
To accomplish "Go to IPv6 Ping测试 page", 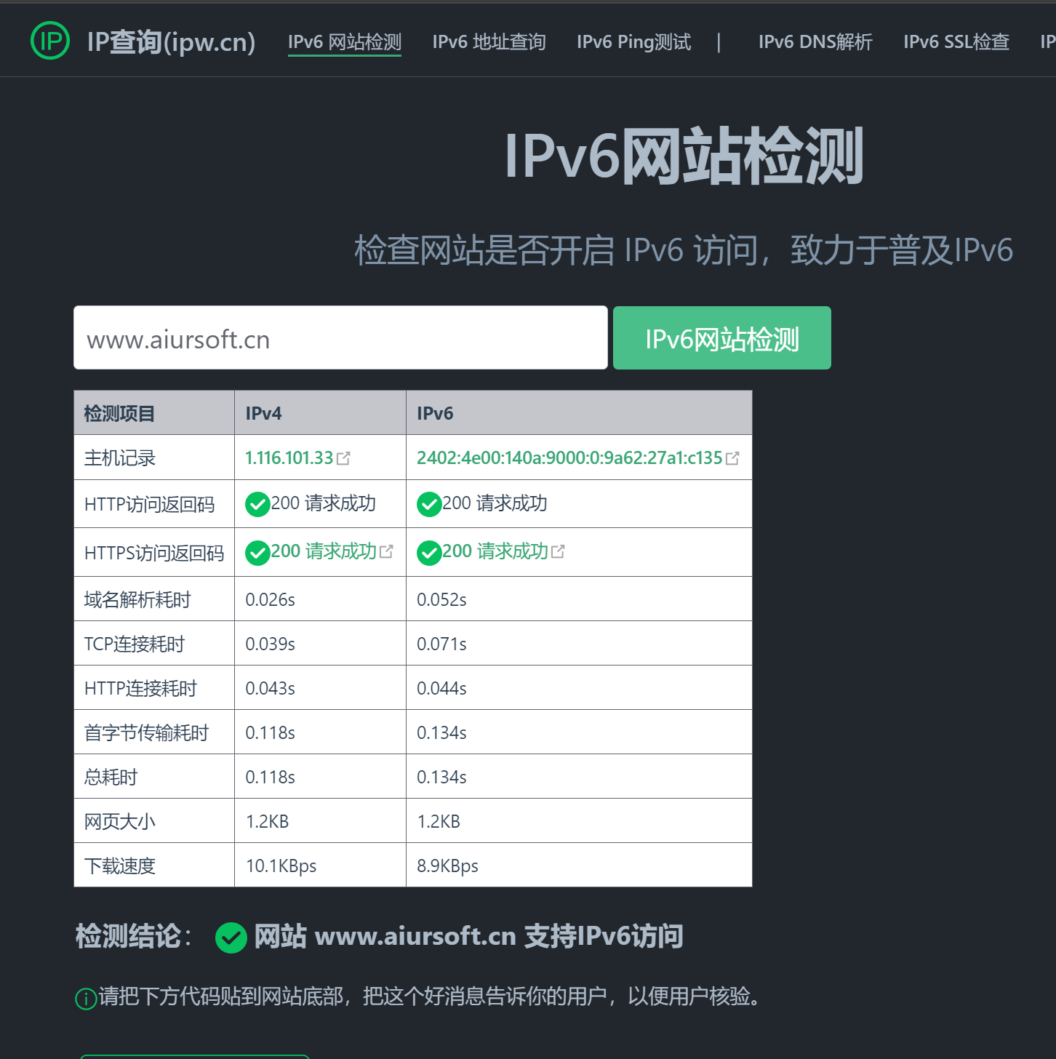I will click(x=633, y=42).
